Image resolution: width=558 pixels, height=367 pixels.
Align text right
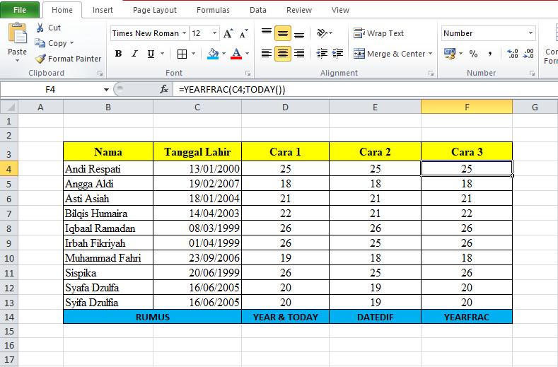click(299, 54)
